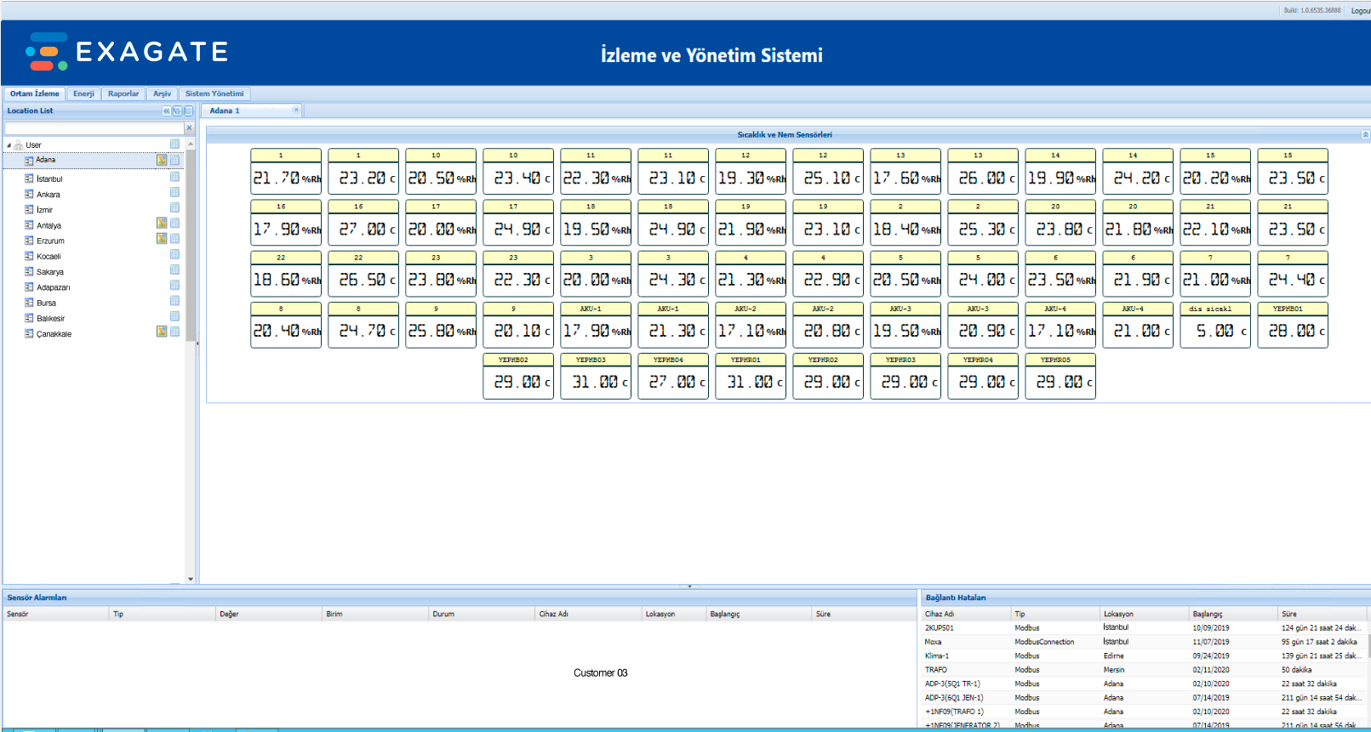
Task: Open the table view icon for İstanbul
Action: pyautogui.click(x=174, y=178)
